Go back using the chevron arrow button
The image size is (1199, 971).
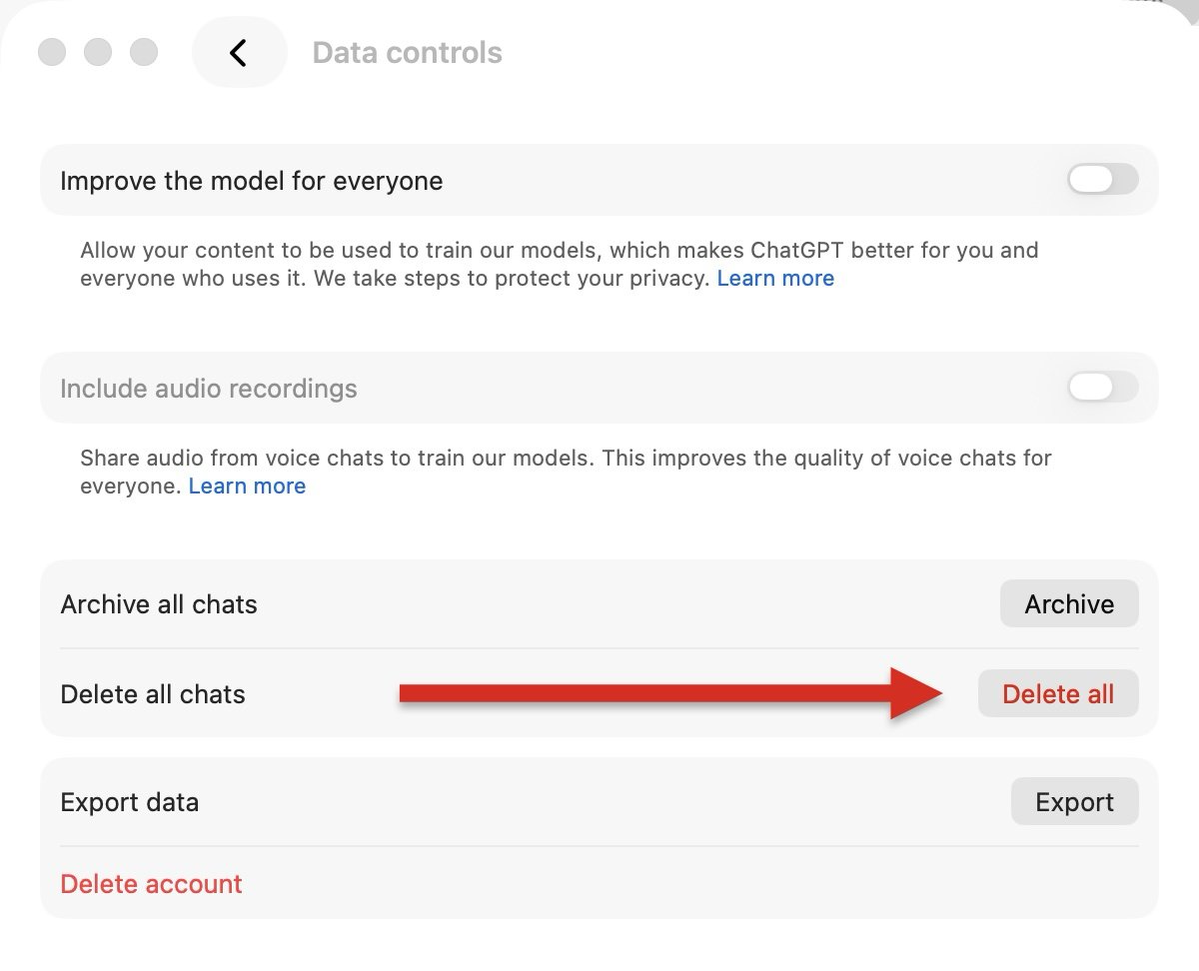point(239,53)
